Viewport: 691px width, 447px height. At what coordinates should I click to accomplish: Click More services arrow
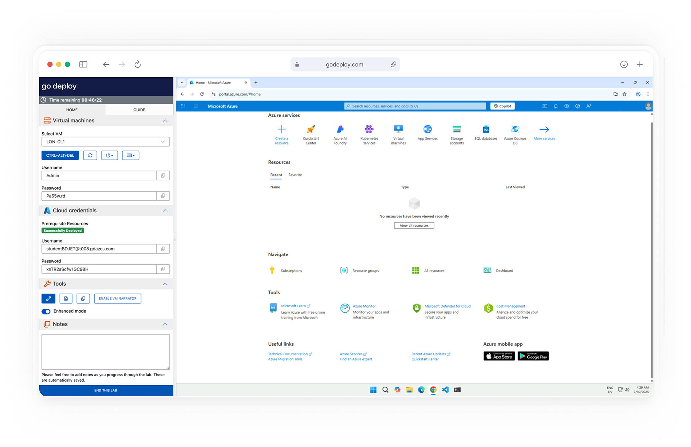point(544,129)
